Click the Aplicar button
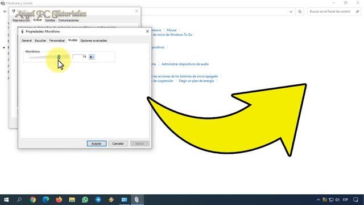364x205 pixels. [139, 143]
